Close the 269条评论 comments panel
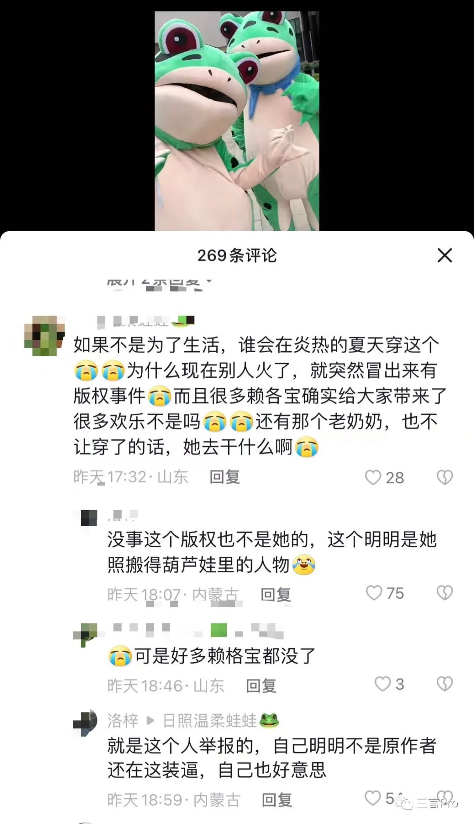The image size is (474, 824). pyautogui.click(x=445, y=255)
